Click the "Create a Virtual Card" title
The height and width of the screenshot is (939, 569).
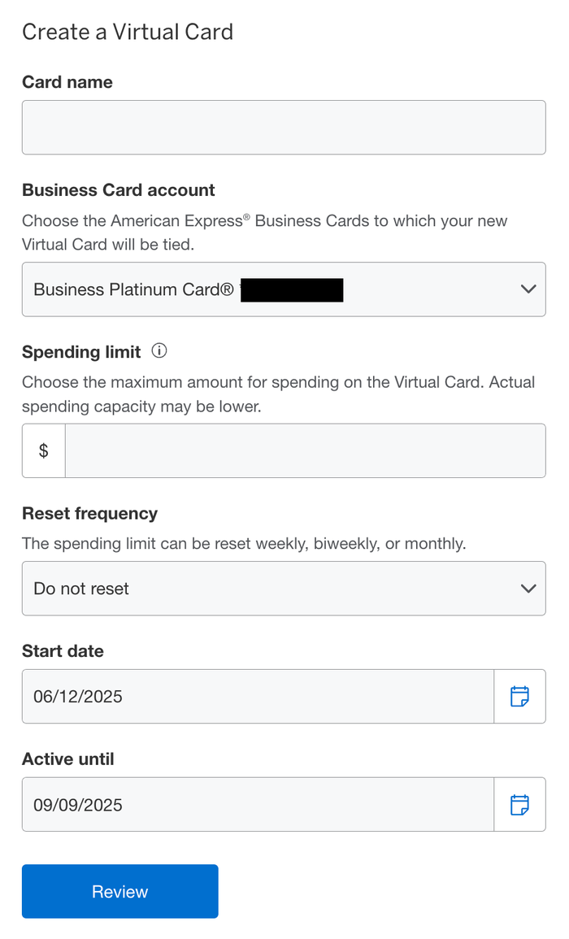tap(128, 33)
